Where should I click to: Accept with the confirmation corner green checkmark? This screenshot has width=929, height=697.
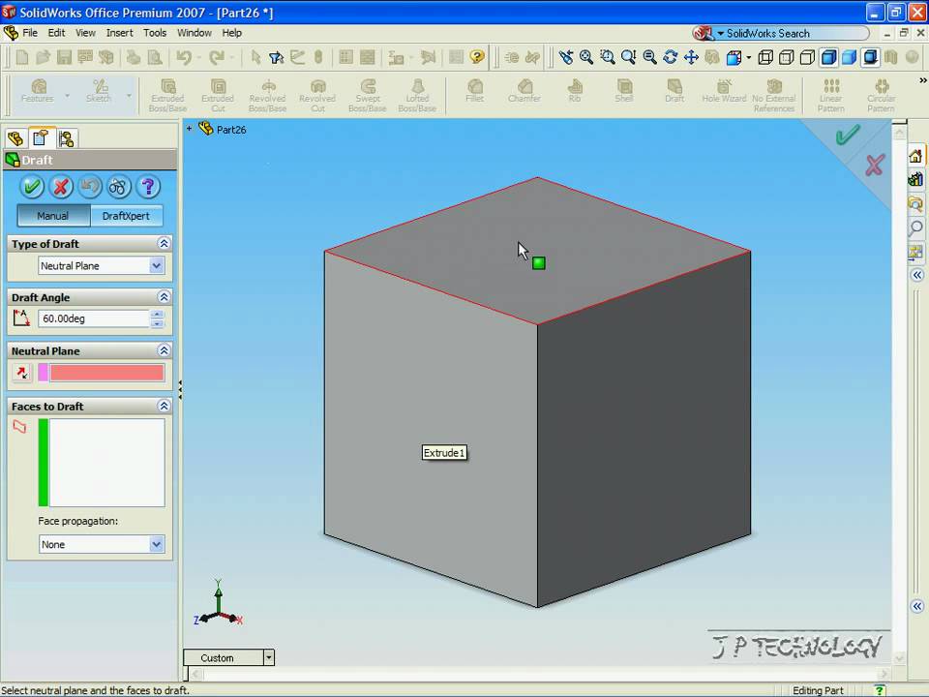pos(848,136)
